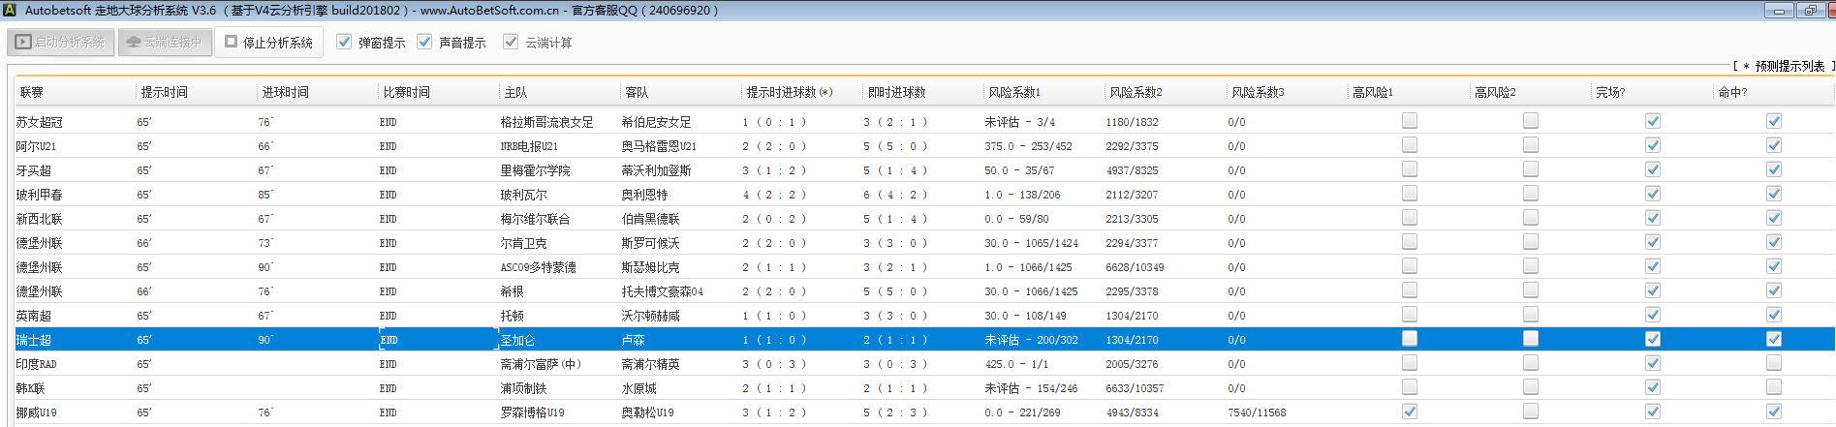
Task: Uncheck 完场? in the 韩K联 row
Action: [x=1653, y=387]
